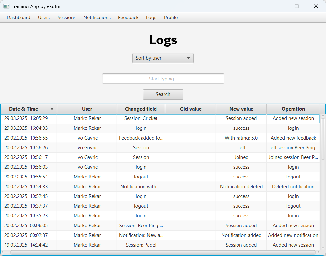Close the Training App window
326x256 pixels.
(316, 6)
